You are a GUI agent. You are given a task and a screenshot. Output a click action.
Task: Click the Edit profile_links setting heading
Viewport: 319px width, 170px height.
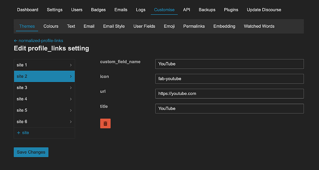(x=51, y=49)
